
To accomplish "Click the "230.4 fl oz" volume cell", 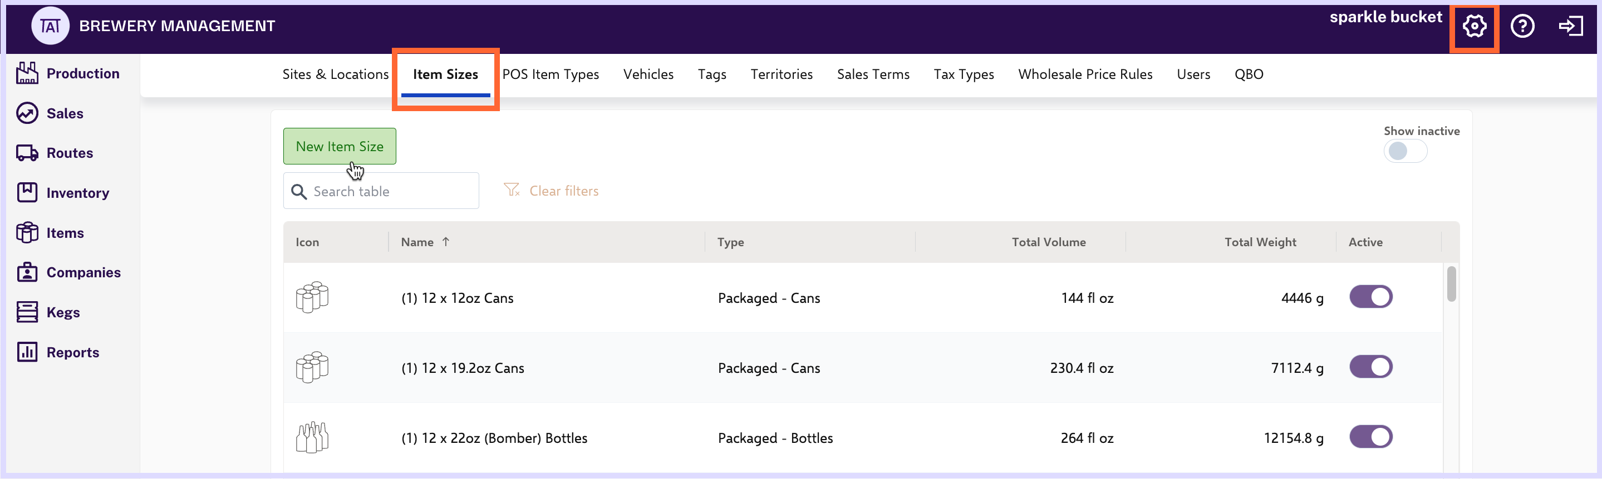I will pyautogui.click(x=1082, y=368).
